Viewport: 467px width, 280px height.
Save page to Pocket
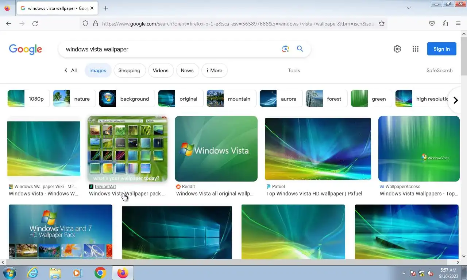[x=432, y=23]
